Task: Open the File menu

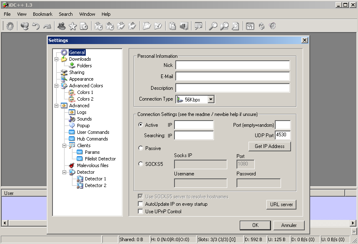Action: tap(7, 14)
